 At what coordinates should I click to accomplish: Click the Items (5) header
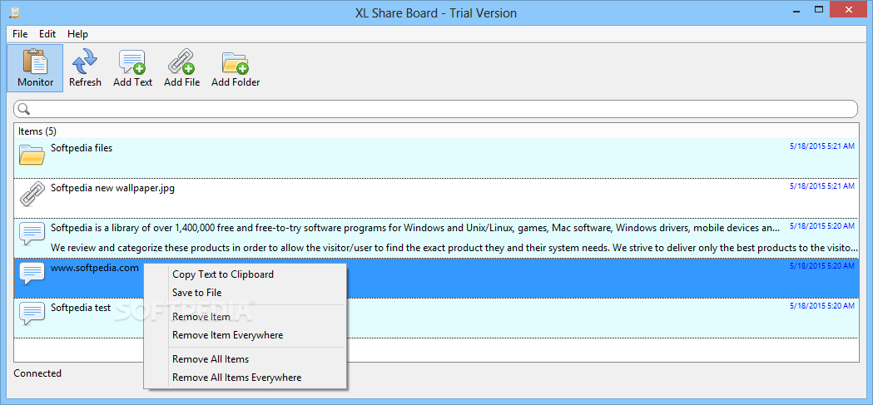coord(37,131)
